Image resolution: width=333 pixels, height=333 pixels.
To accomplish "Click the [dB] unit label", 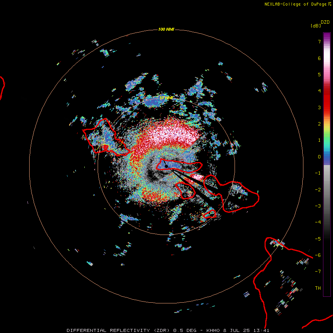I will coord(316,26).
